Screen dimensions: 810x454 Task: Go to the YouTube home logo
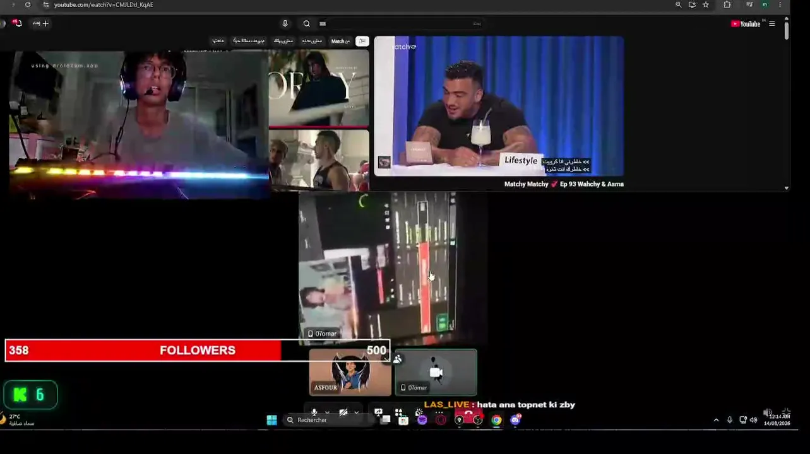tap(746, 24)
